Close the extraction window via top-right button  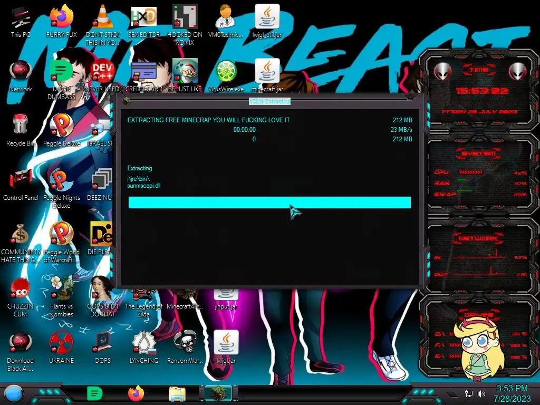pyautogui.click(x=410, y=98)
